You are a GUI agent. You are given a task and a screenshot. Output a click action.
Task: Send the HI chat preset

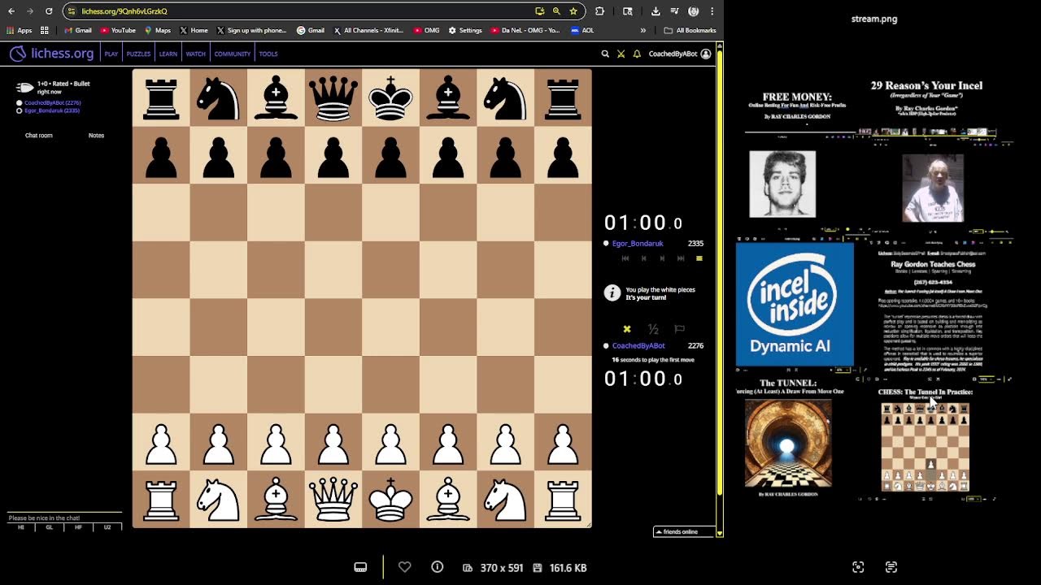[x=21, y=527]
